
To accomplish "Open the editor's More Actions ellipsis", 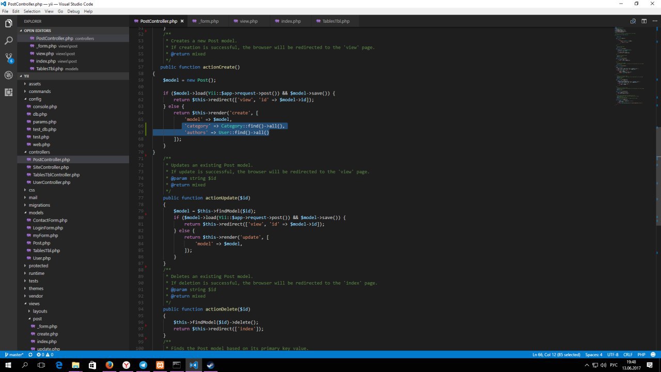I will coord(654,21).
